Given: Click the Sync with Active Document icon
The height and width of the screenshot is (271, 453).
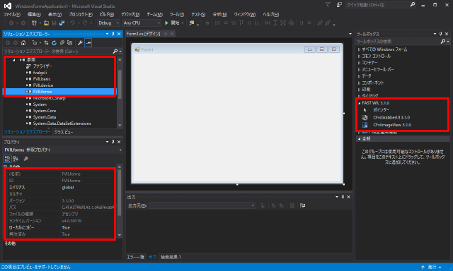Looking at the screenshot, I should coord(46,43).
